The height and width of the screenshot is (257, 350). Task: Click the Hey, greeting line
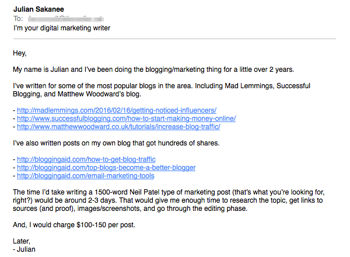click(20, 53)
